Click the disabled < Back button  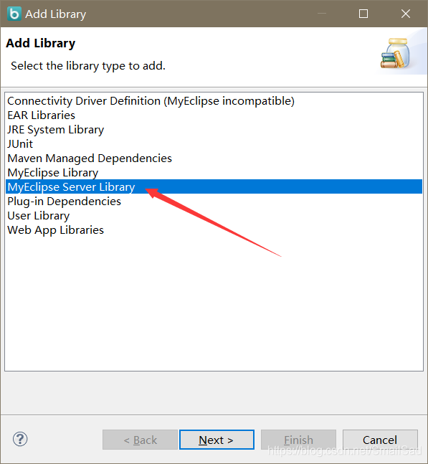[x=141, y=440]
